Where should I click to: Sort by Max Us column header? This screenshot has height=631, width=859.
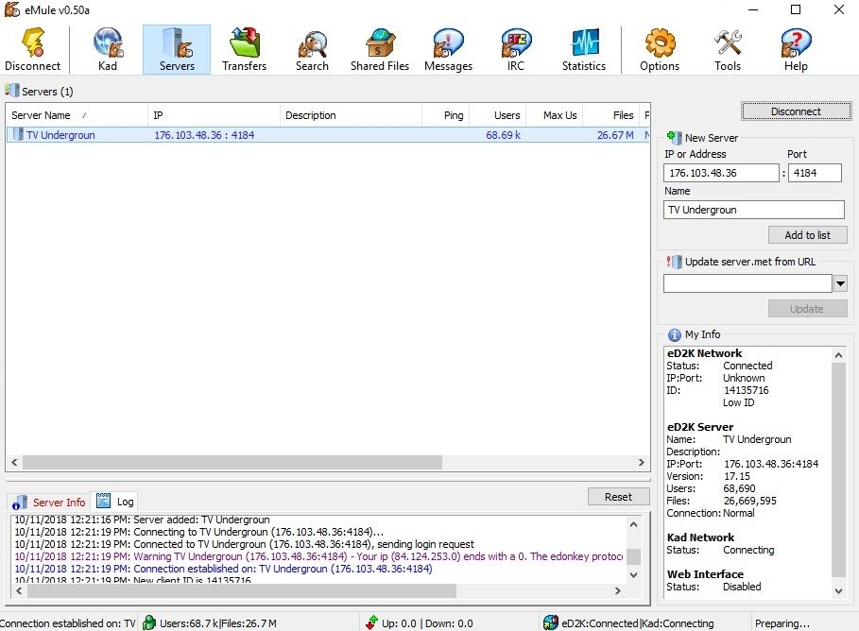click(555, 115)
